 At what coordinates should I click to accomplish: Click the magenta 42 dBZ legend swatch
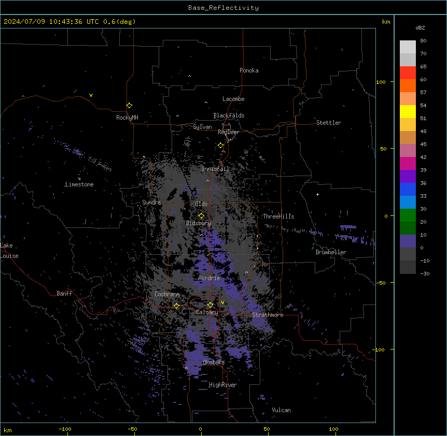click(x=408, y=163)
